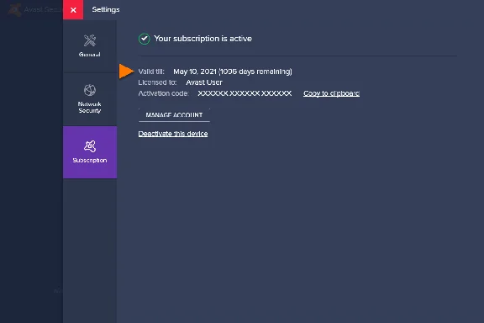Click the Subscription Avast logo icon
The height and width of the screenshot is (323, 484).
tap(90, 146)
